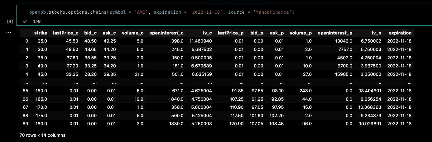Click the ask_c column header

(x=109, y=33)
